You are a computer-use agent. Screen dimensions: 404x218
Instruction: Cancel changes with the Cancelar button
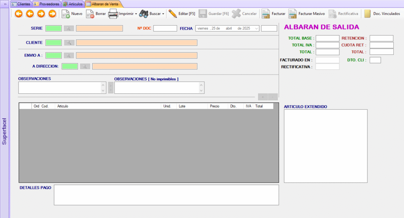click(x=244, y=14)
